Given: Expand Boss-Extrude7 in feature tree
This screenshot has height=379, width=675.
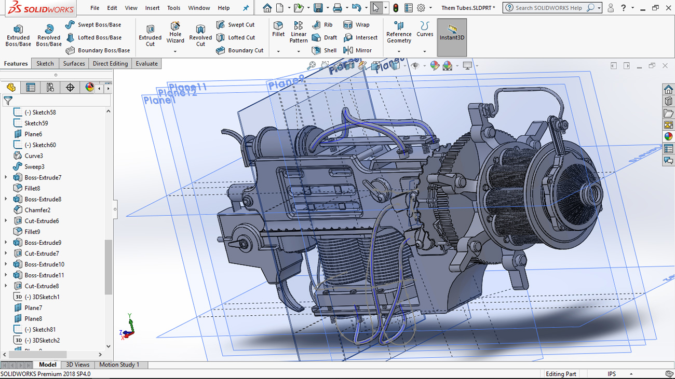Looking at the screenshot, I should 6,177.
